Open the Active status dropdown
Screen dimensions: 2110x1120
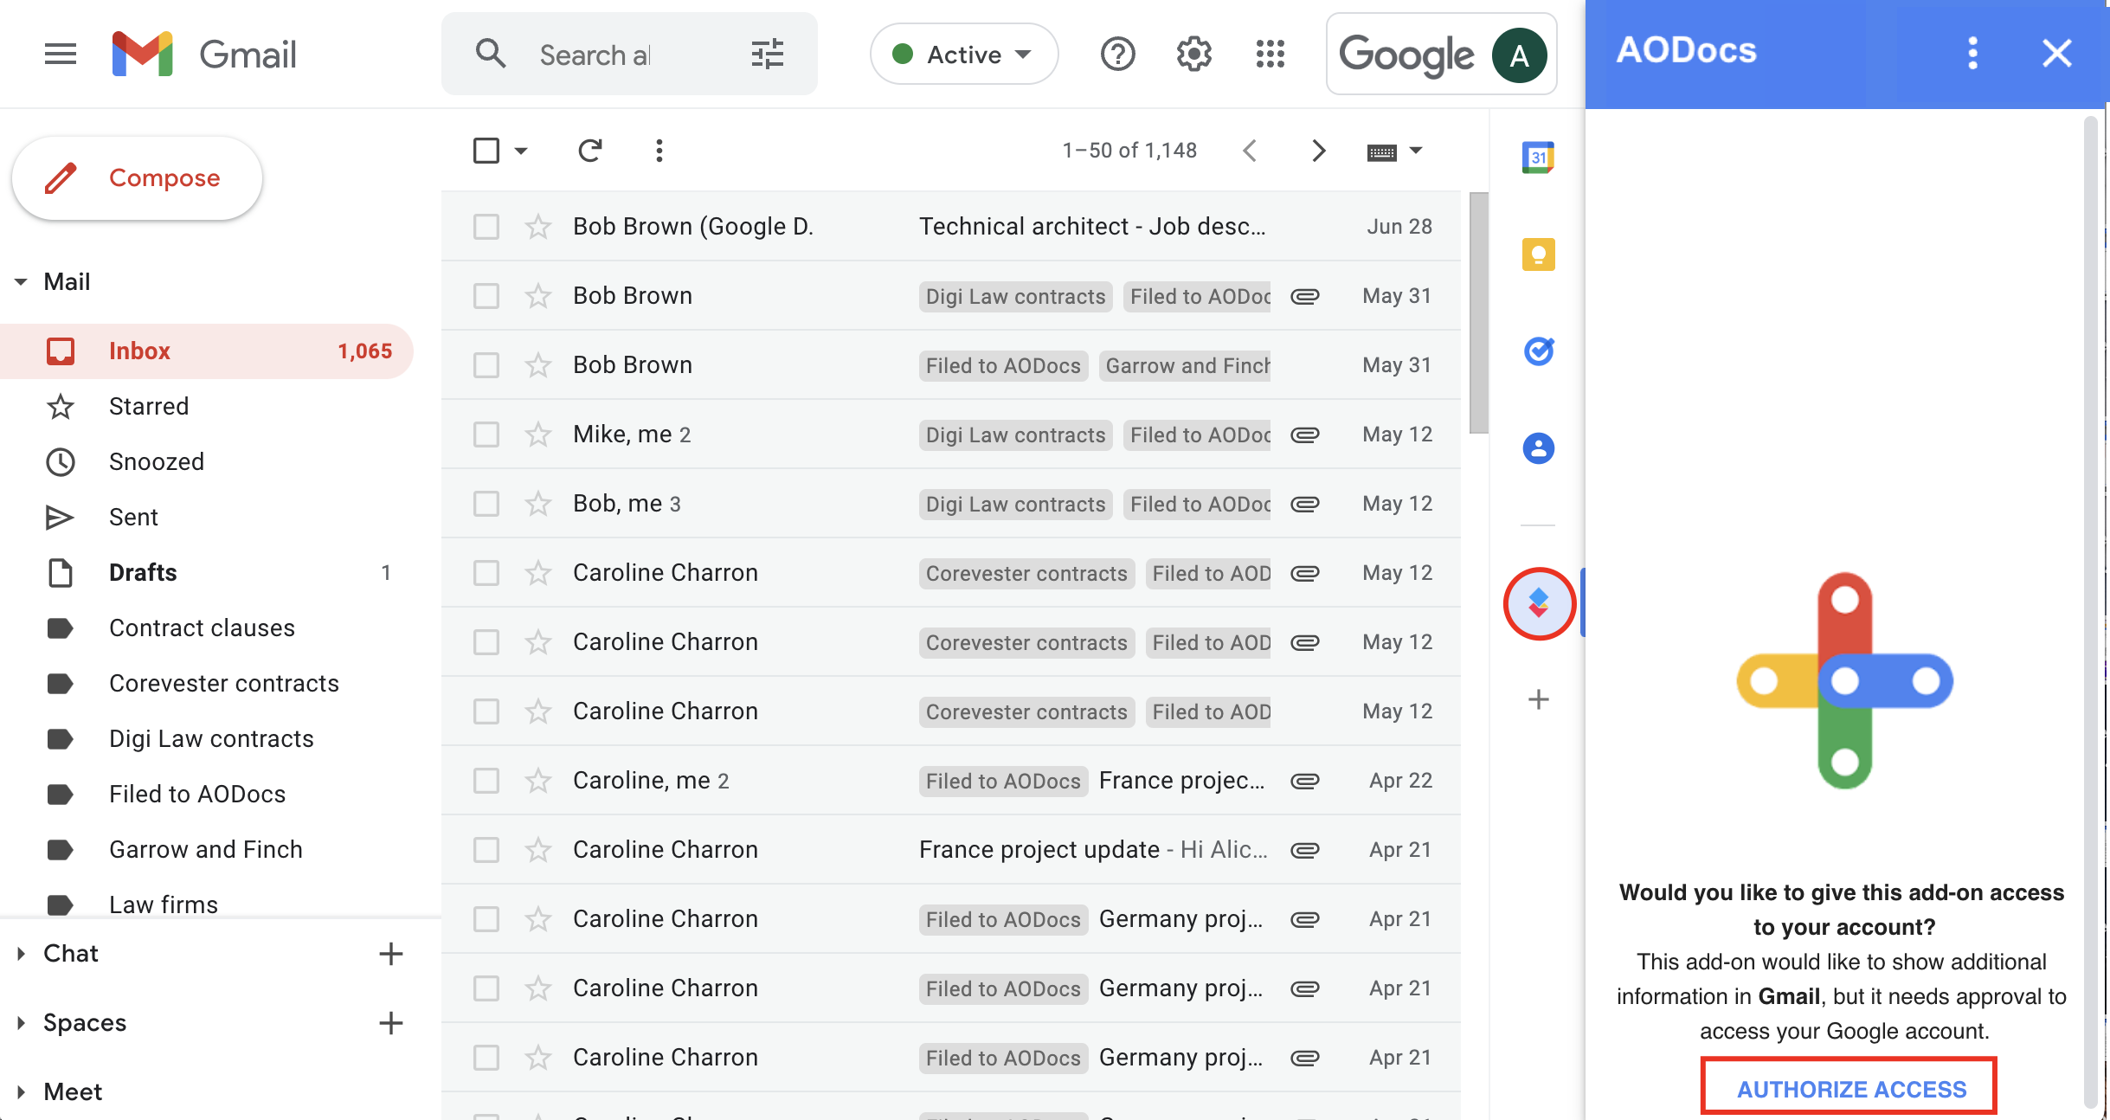(963, 55)
